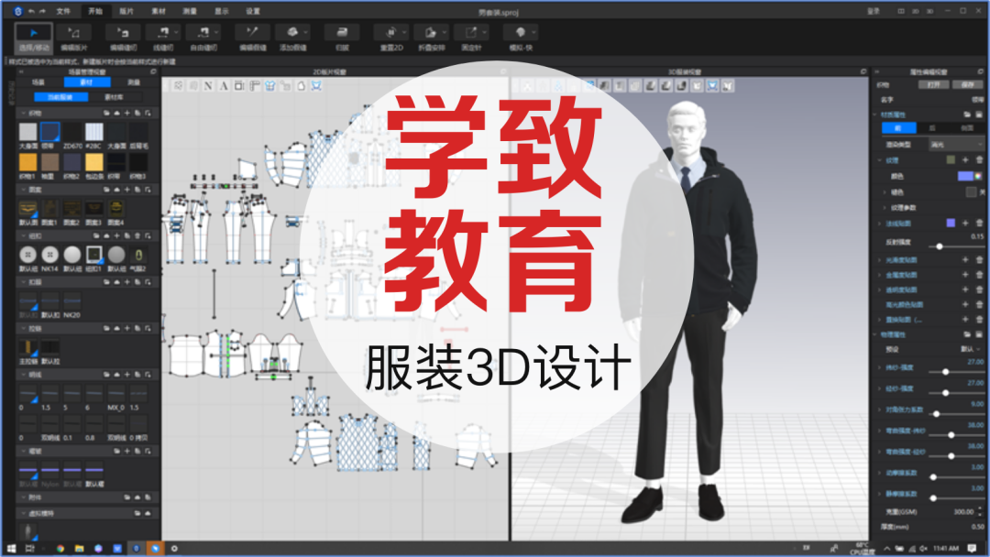The image size is (990, 557).
Task: Click the 编辑假缝 tool
Action: 250,35
